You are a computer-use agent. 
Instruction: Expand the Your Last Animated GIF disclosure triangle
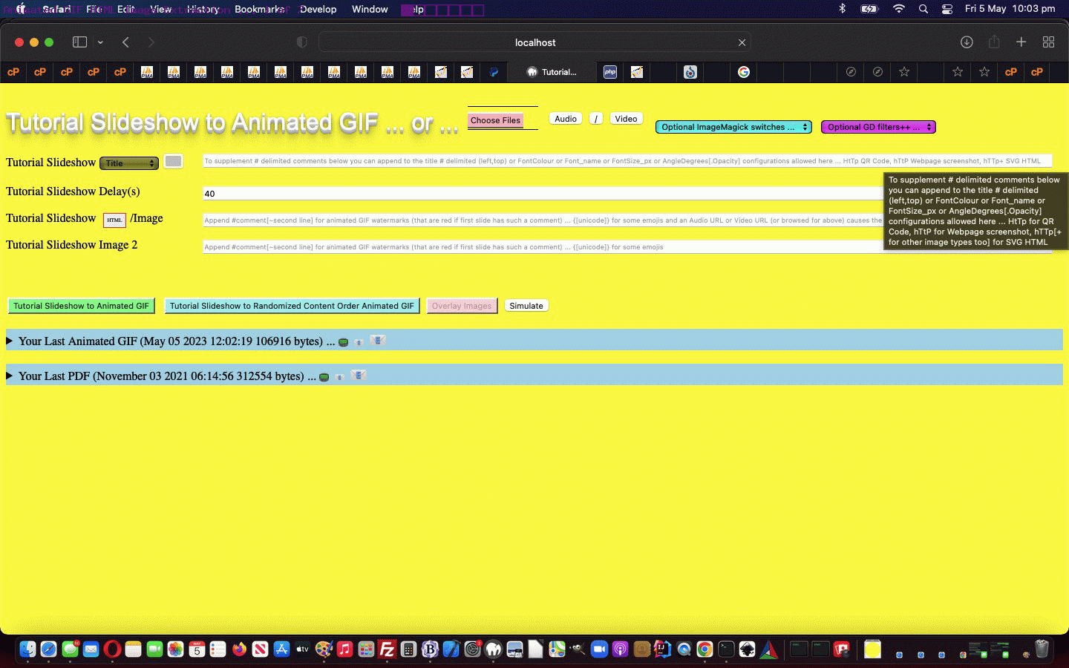click(x=10, y=341)
